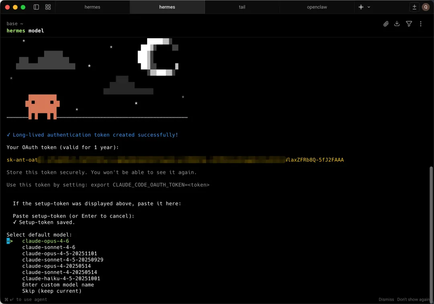Select claude-haiku-4-5-20251001 model
Image resolution: width=434 pixels, height=304 pixels.
coord(61,279)
